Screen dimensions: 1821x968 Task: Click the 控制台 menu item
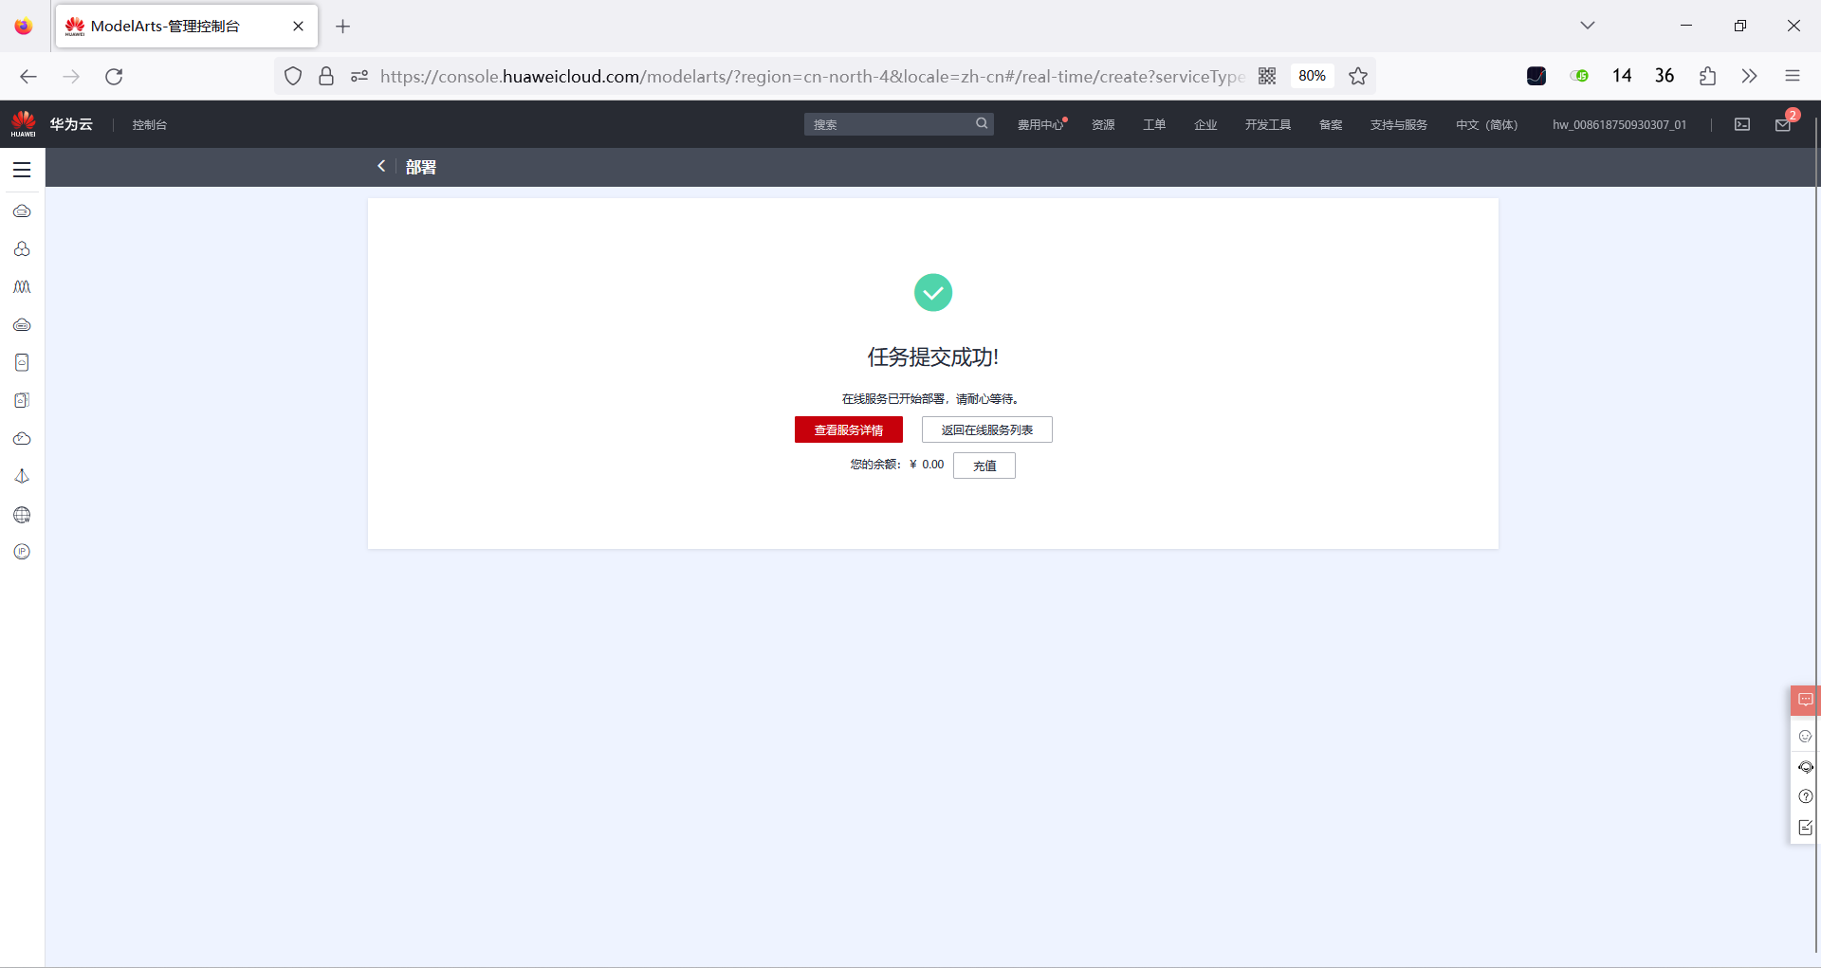pyautogui.click(x=149, y=124)
